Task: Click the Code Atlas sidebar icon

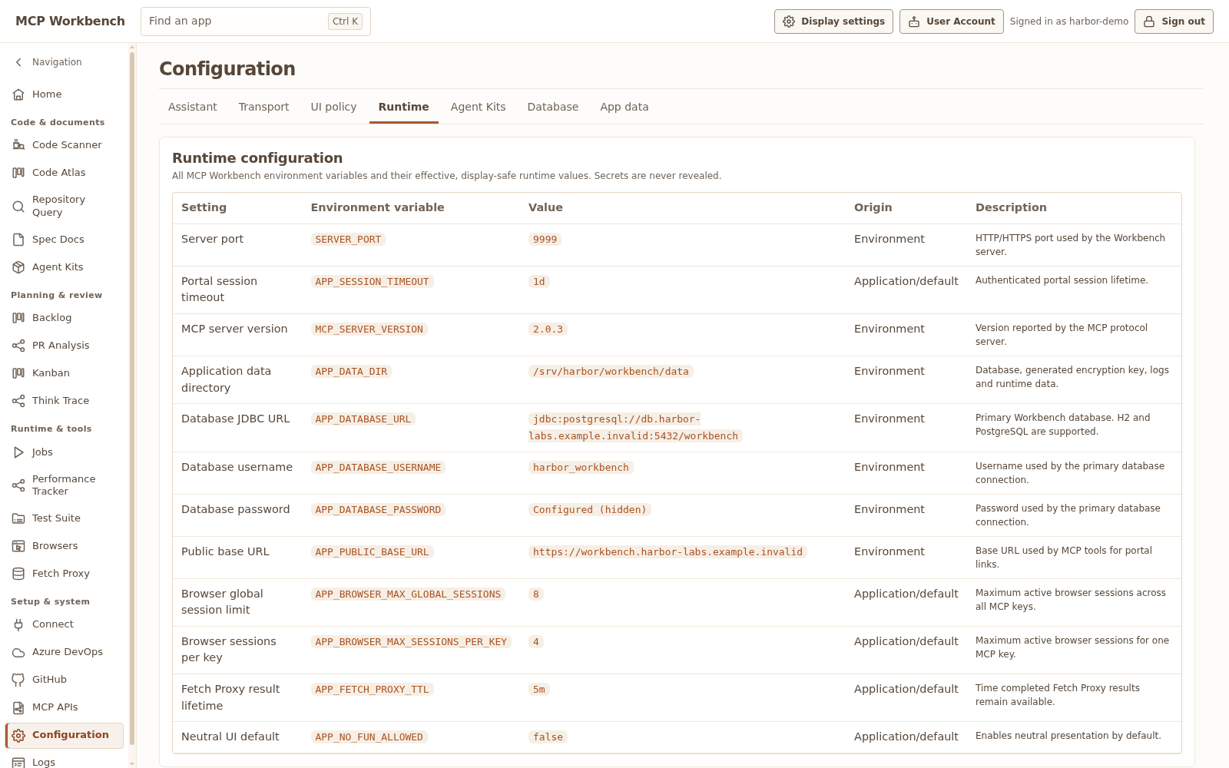Action: [18, 173]
